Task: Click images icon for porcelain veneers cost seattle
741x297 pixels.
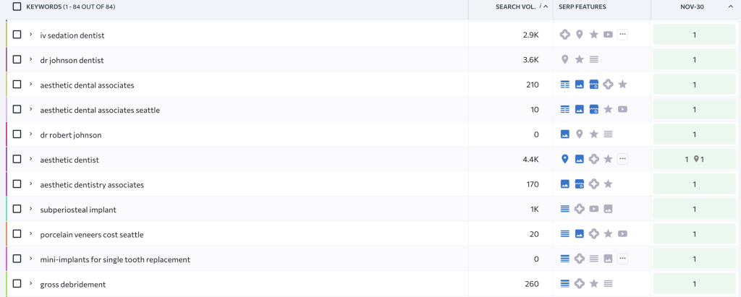Action: point(579,234)
